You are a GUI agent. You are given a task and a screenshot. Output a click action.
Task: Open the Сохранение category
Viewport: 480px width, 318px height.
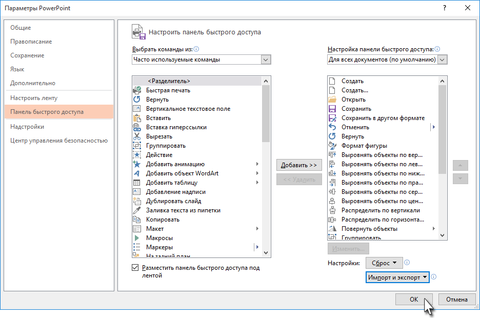pyautogui.click(x=59, y=55)
